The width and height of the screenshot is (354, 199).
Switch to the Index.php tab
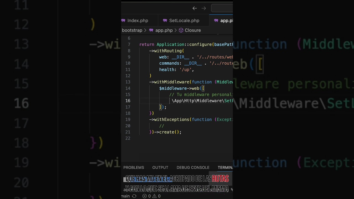coord(134,20)
